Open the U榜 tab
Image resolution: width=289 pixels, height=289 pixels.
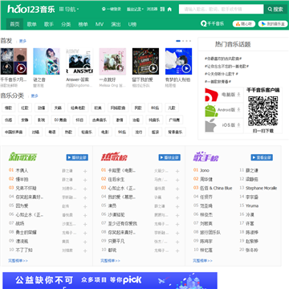click(x=132, y=24)
